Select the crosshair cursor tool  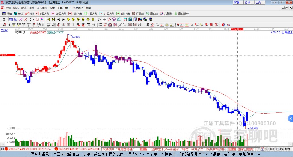(104, 19)
